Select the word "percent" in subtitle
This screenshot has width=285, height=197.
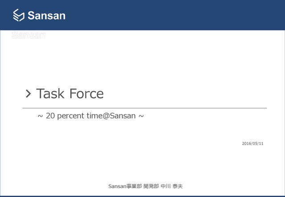coord(70,116)
